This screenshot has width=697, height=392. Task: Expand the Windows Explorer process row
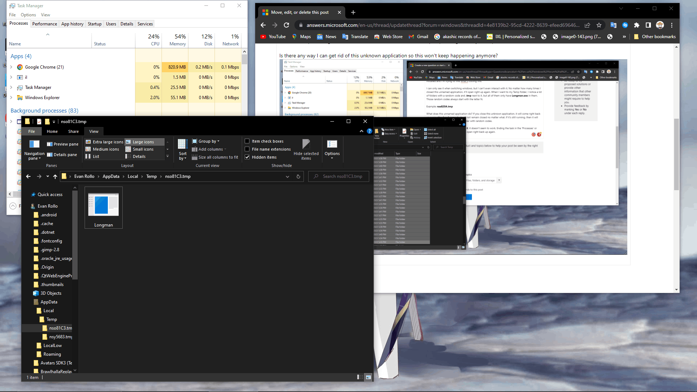(x=11, y=98)
